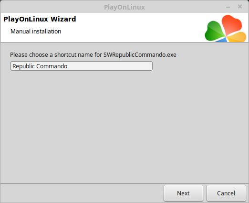Select the PlayOnLinux Wizard heading
The width and height of the screenshot is (249, 203).
point(40,19)
